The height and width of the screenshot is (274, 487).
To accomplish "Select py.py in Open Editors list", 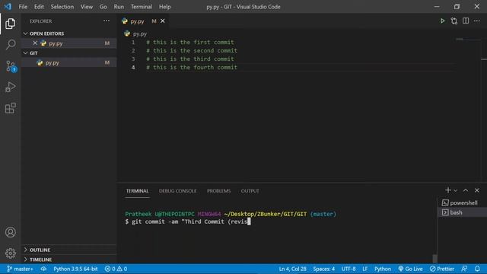I will (x=69, y=43).
